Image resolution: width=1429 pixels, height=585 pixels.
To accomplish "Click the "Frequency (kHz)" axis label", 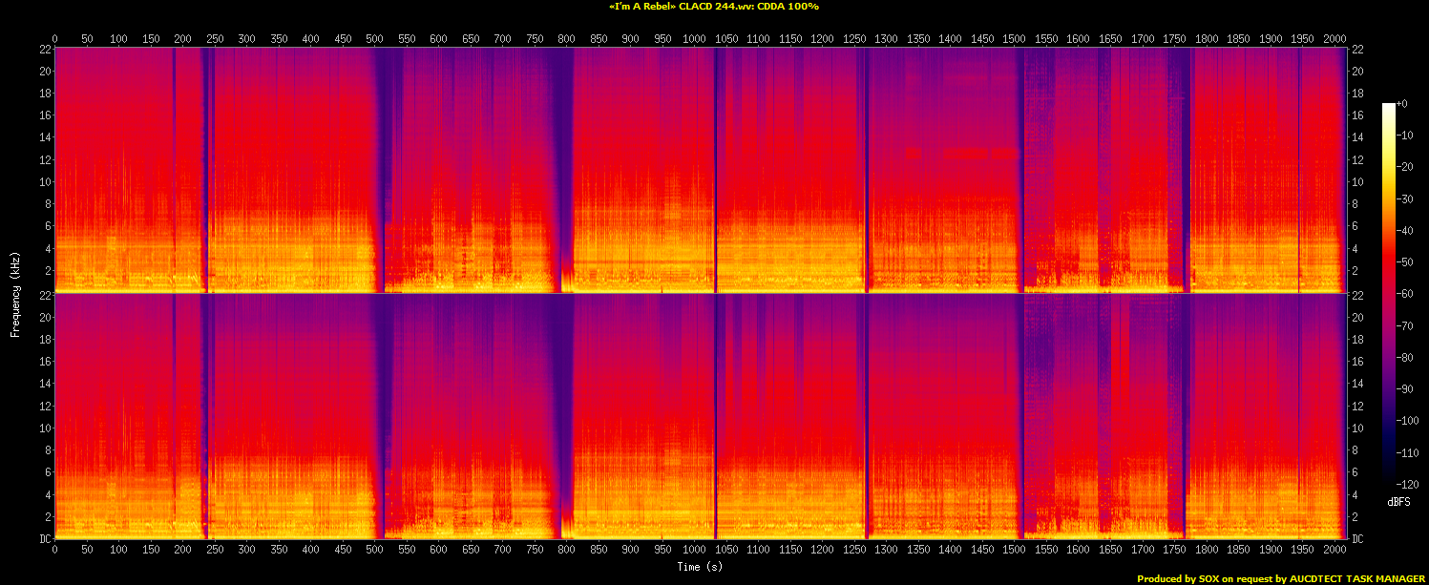I will [x=15, y=292].
